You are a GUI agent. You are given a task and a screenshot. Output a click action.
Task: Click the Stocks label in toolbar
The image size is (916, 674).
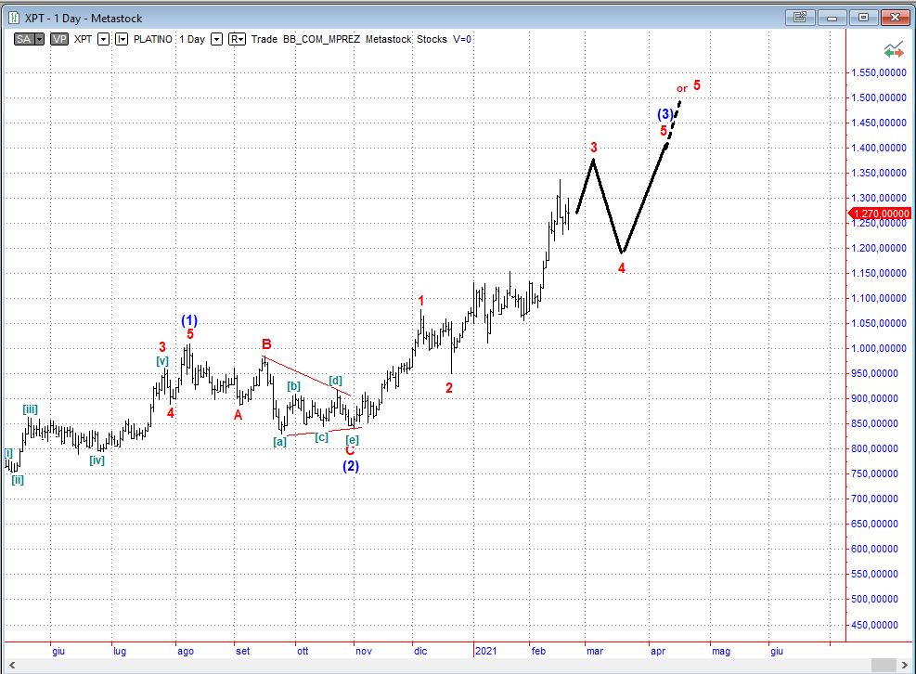point(431,39)
